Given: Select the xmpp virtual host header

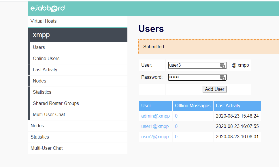Looking at the screenshot, I should tap(41, 34).
